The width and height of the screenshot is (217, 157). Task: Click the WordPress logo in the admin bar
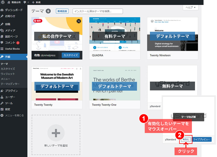tap(3, 2)
